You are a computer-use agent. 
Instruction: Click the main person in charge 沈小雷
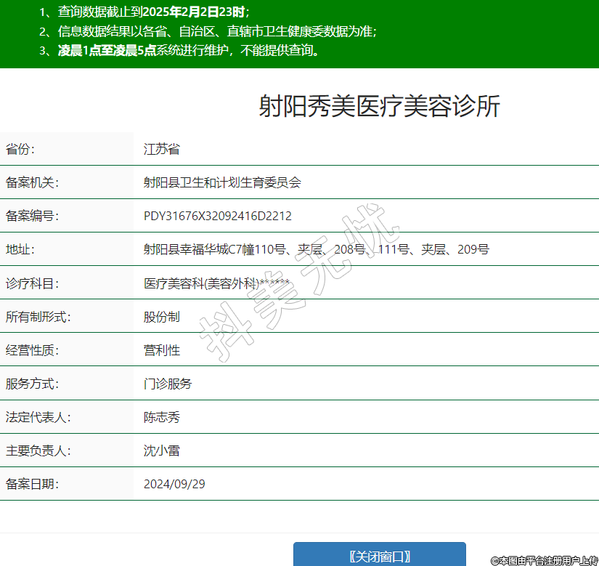coord(161,450)
